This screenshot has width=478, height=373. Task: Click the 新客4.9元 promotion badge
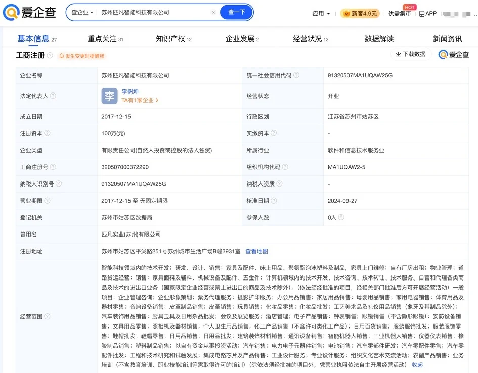click(x=360, y=14)
